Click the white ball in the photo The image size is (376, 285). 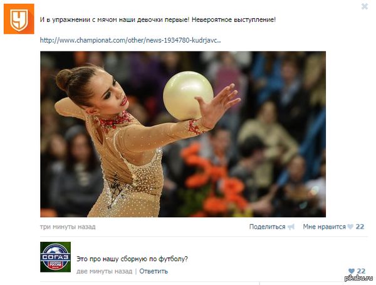tap(188, 95)
